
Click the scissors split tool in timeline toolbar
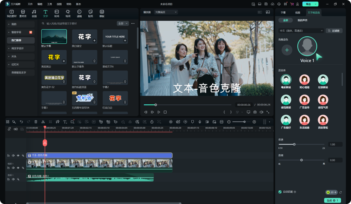tap(43, 122)
